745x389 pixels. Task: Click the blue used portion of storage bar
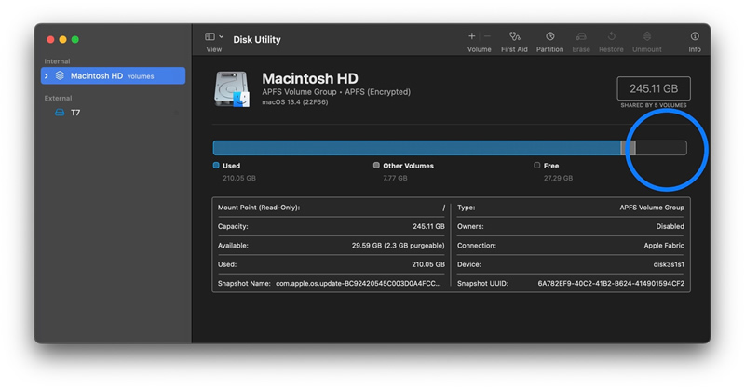[416, 148]
